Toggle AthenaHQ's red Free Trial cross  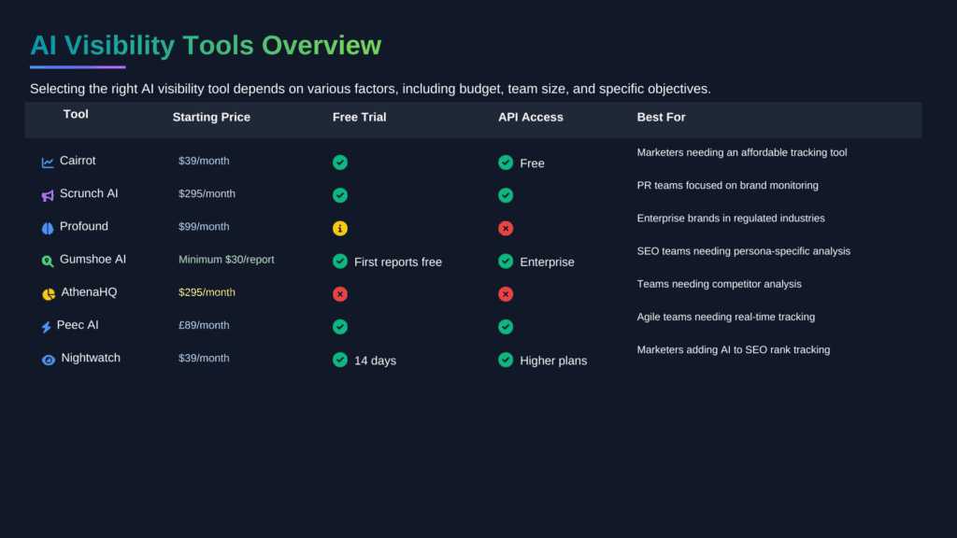pyautogui.click(x=340, y=293)
